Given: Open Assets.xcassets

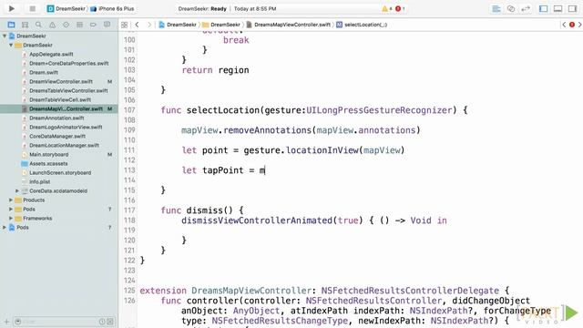Looking at the screenshot, I should pyautogui.click(x=48, y=164).
